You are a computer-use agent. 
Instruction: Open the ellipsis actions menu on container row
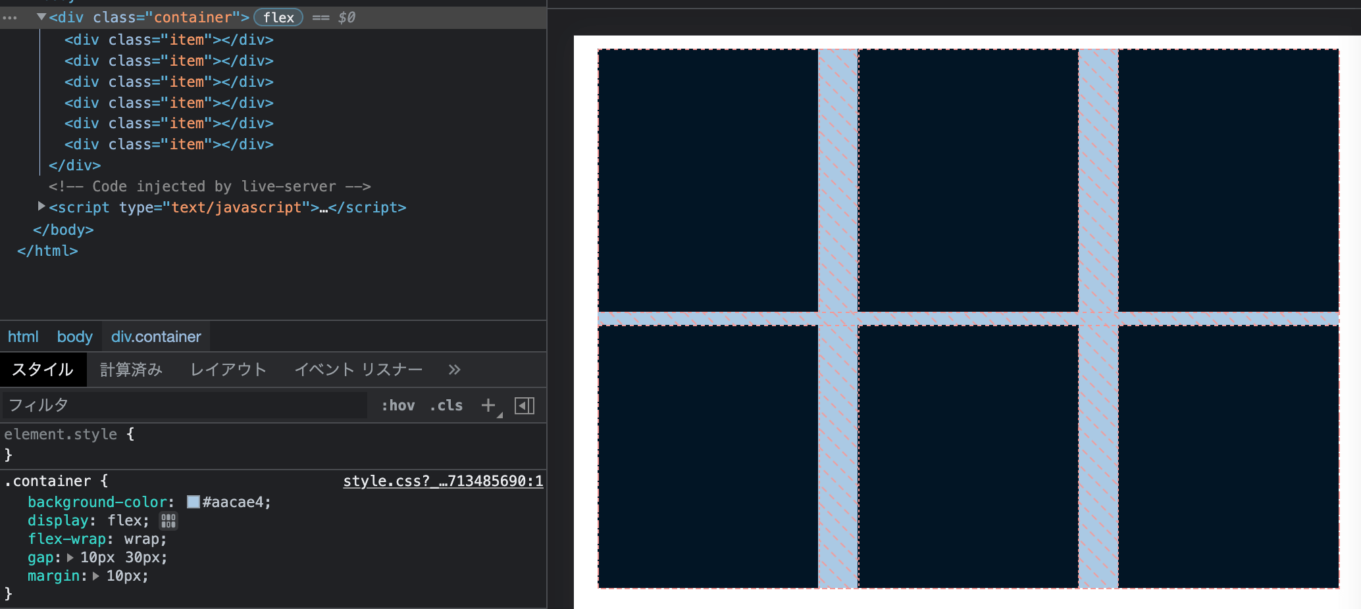10,18
